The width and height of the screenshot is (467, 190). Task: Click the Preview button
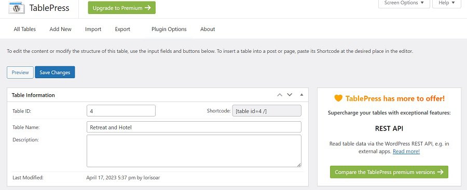pos(20,72)
